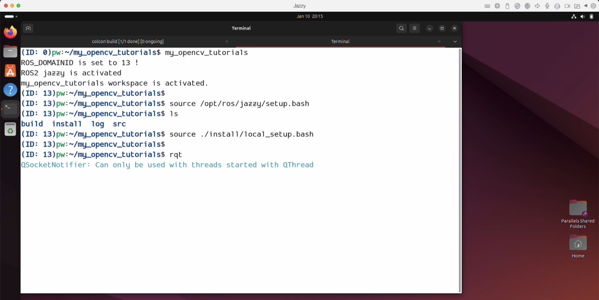Select the second Terminal tab
The image size is (599, 300).
(x=340, y=42)
